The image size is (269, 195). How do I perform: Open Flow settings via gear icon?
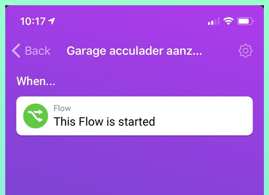246,51
